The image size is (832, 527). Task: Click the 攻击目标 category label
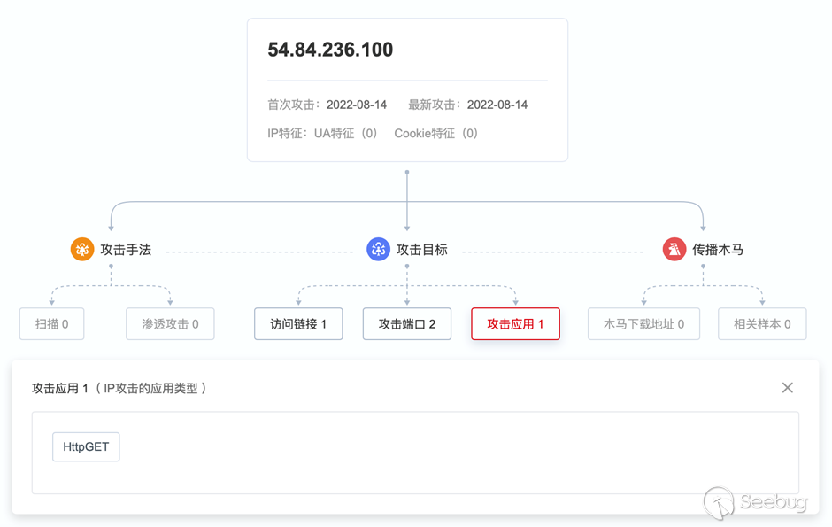pos(422,250)
